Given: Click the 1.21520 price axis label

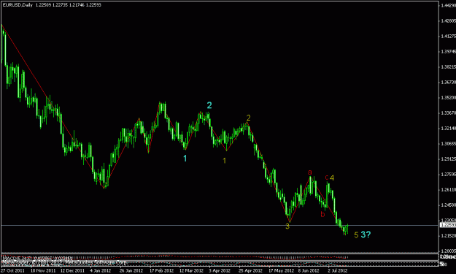Looking at the screenshot, I should click(x=448, y=235).
